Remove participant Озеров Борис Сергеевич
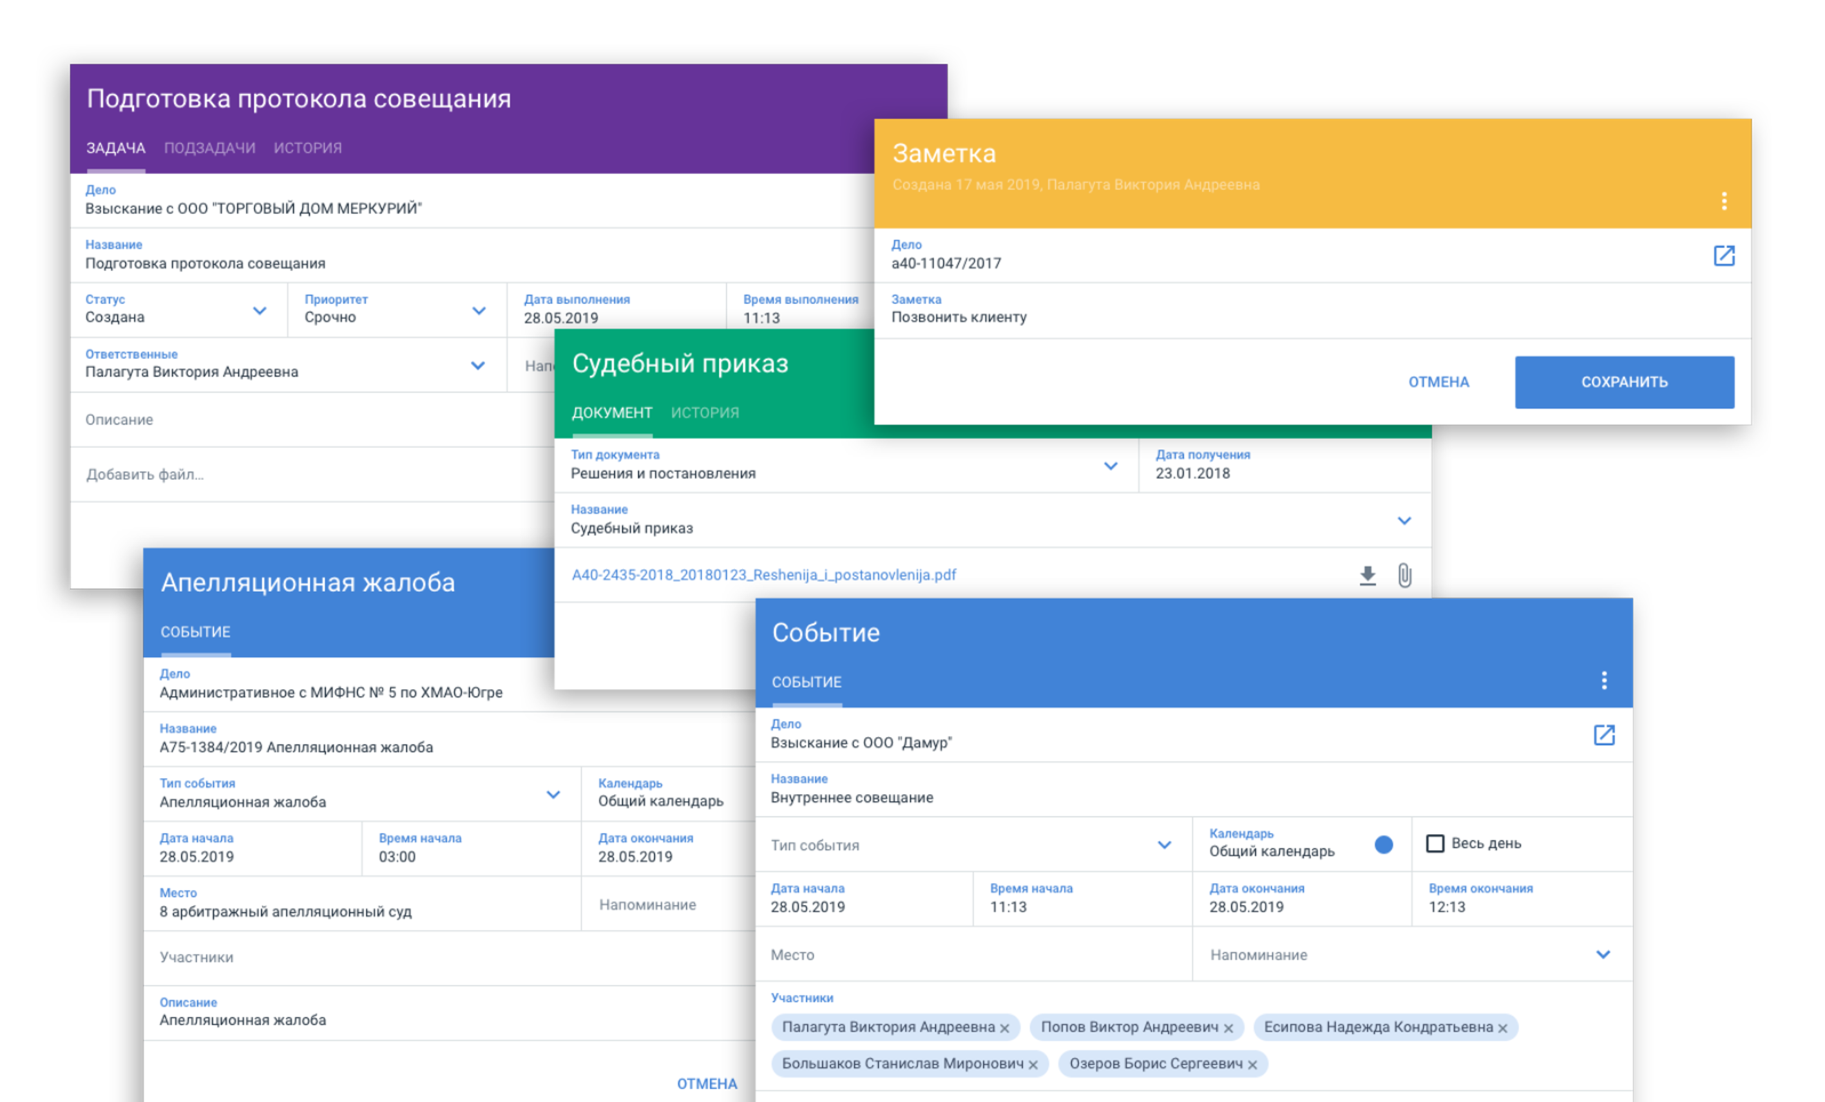Screen dimensions: 1825x1102 (1252, 1065)
